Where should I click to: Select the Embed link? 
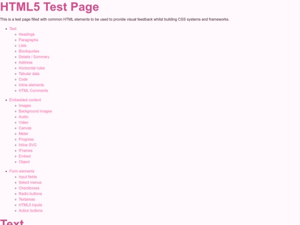click(x=24, y=156)
